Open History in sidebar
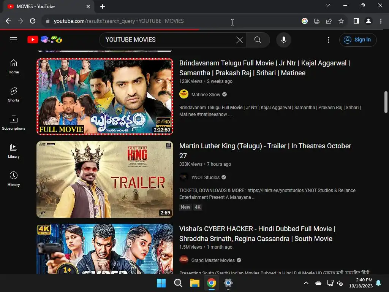 pos(14,179)
